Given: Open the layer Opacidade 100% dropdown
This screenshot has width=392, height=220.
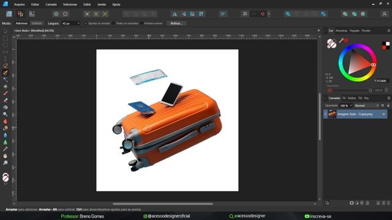Looking at the screenshot, I should coord(351,106).
